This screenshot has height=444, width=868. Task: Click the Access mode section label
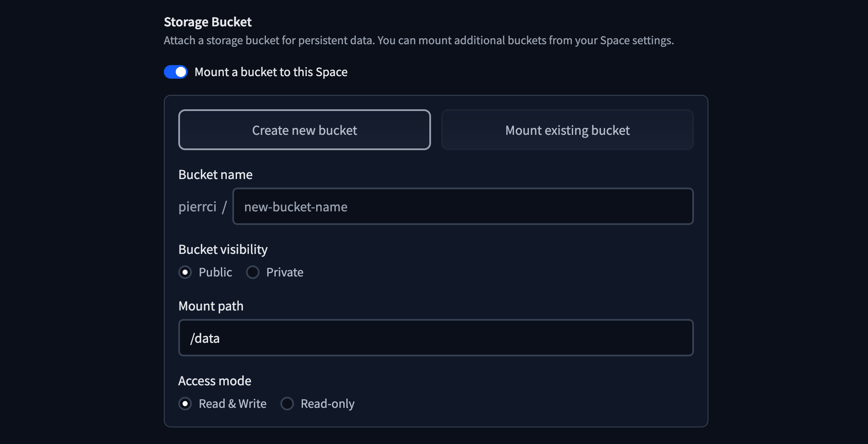click(x=214, y=381)
